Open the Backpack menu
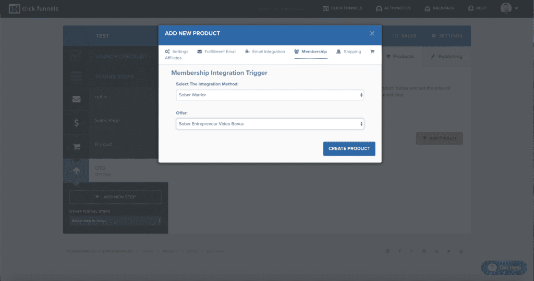Image resolution: width=534 pixels, height=281 pixels. [439, 8]
